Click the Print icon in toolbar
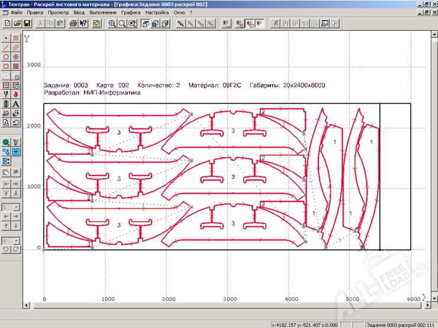This screenshot has width=438, height=328. [x=73, y=24]
